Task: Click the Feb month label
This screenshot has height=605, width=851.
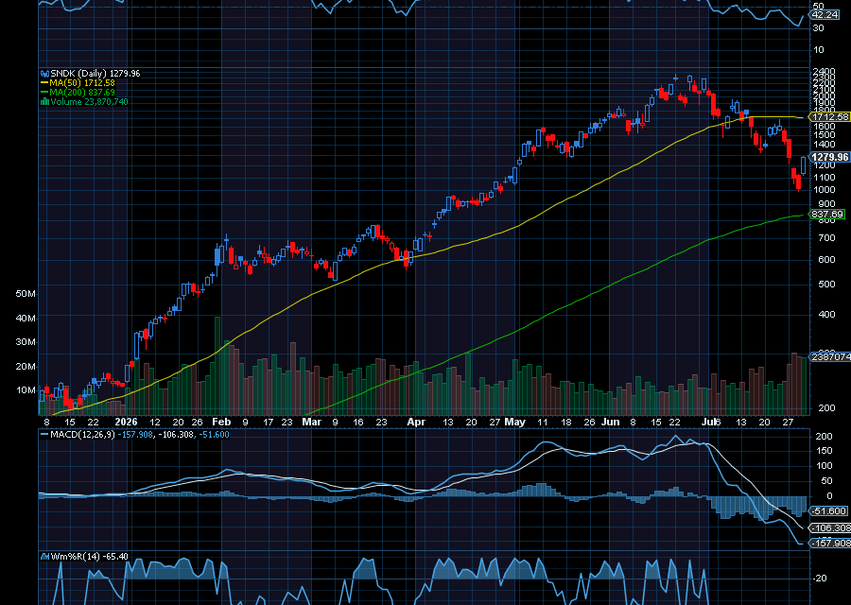Action: (x=221, y=422)
